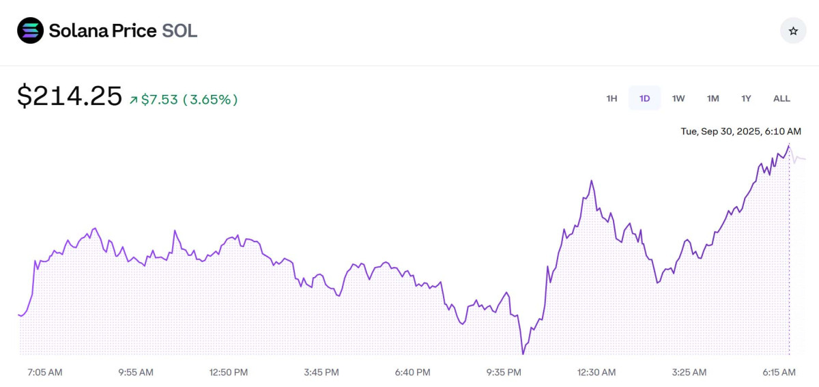Click the Sep 30, 2025 timestamp label
819x387 pixels.
[741, 131]
